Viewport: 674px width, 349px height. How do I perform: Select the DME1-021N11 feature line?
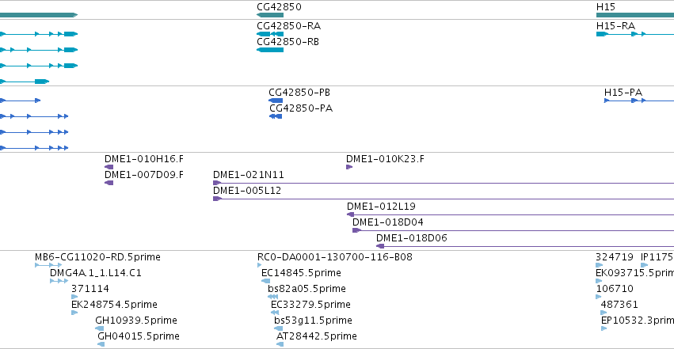444,183
